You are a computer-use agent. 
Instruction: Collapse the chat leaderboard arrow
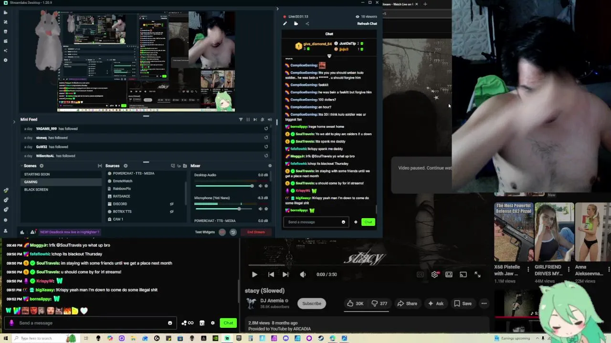pos(329,56)
